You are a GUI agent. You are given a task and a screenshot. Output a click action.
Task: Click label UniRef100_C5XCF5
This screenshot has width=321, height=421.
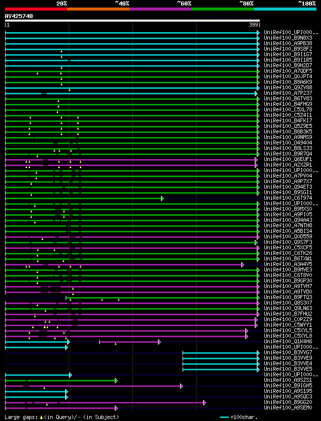(x=288, y=247)
